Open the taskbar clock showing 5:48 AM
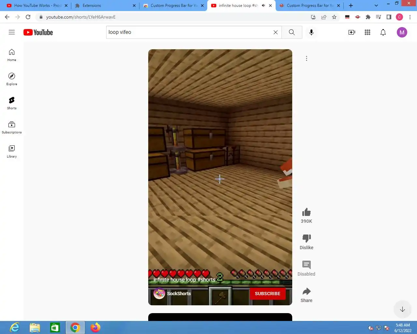 403,328
